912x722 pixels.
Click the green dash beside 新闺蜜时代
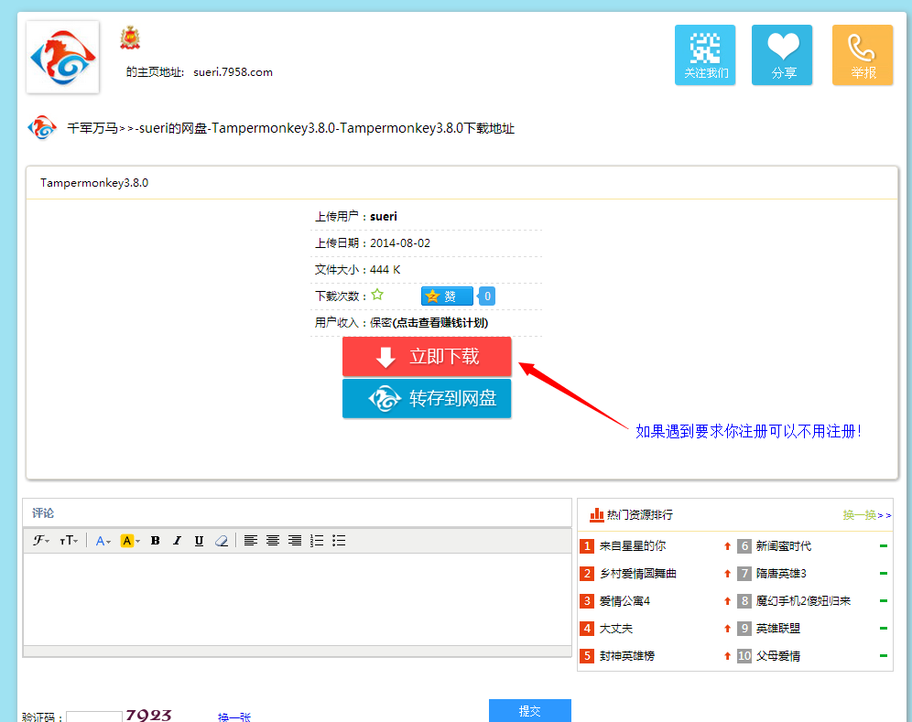[x=884, y=546]
